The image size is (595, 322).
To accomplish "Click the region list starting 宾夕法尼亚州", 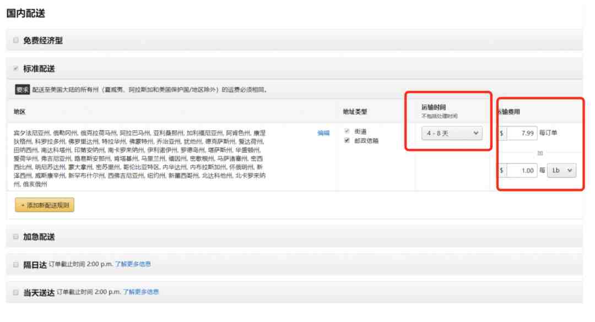I will coord(139,158).
